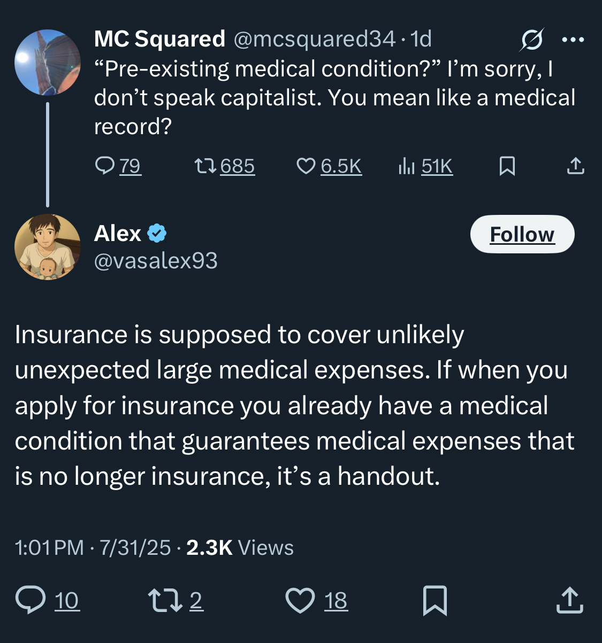Open the three-dot more menu
This screenshot has width=602, height=643.
pos(573,40)
